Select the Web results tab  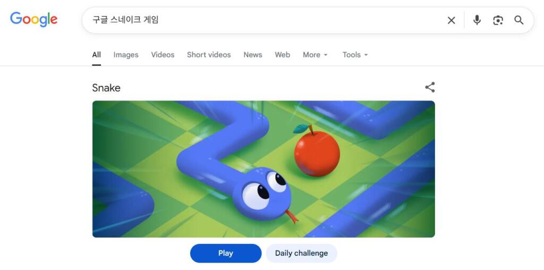(x=283, y=55)
